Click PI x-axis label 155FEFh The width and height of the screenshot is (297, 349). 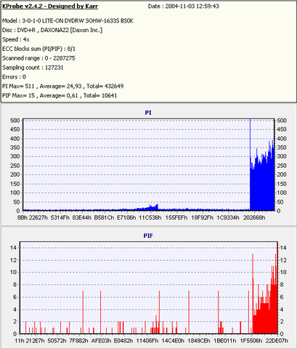point(176,217)
